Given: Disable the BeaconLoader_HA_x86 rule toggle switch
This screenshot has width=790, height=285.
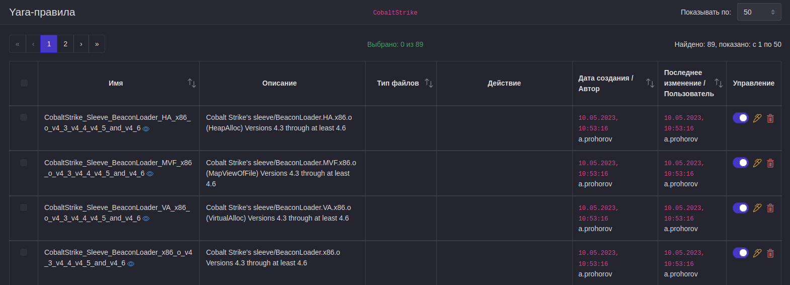Looking at the screenshot, I should pos(741,118).
